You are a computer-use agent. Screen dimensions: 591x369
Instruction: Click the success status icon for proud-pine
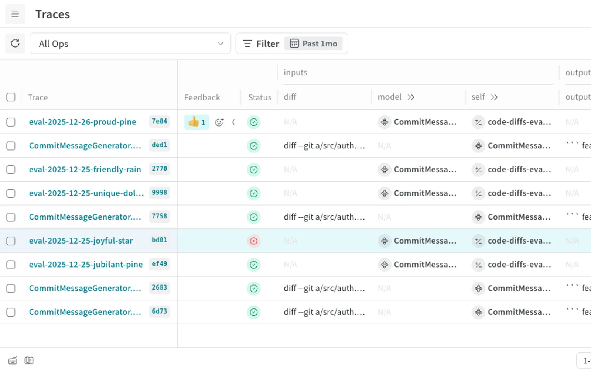pyautogui.click(x=254, y=122)
